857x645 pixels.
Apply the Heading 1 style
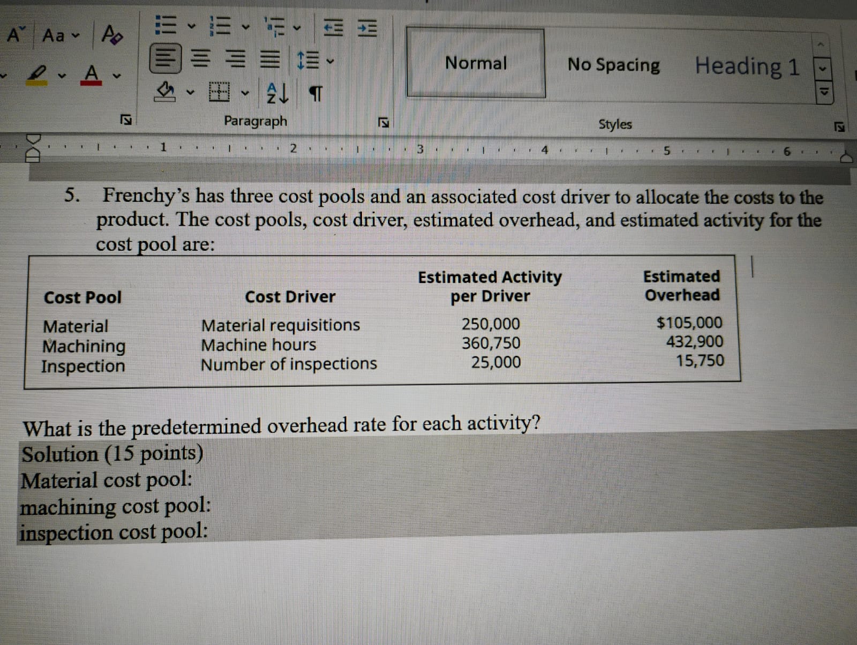point(747,66)
